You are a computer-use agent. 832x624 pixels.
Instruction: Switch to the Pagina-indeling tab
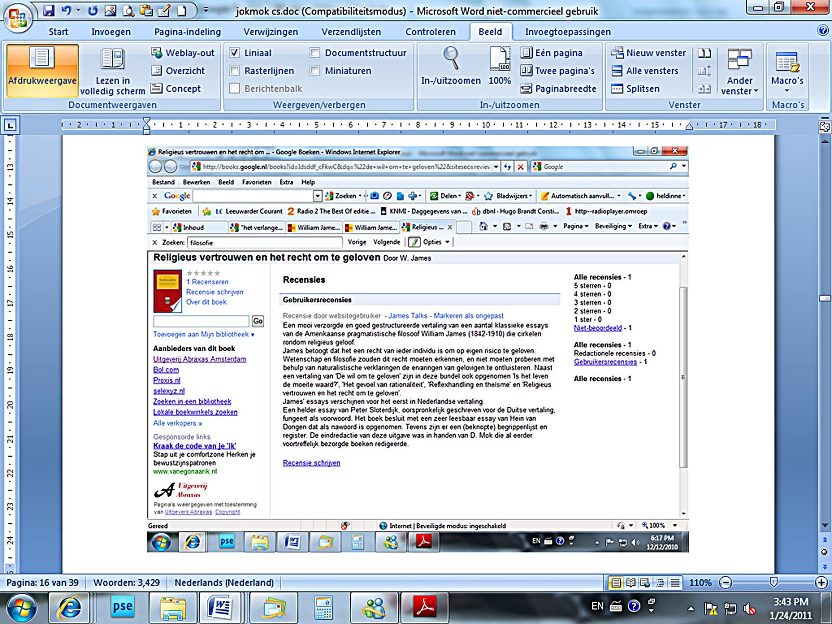click(x=187, y=32)
